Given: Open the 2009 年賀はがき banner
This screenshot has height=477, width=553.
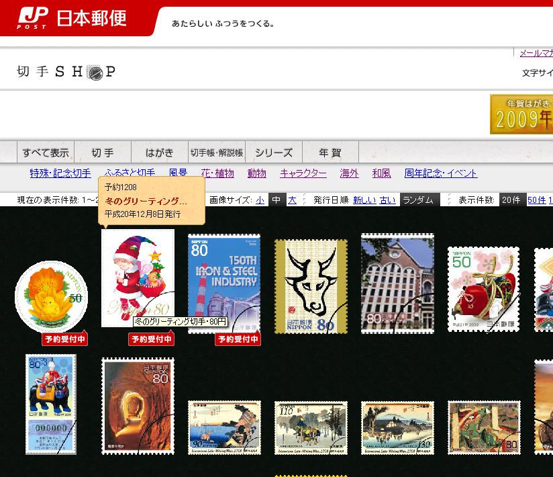Looking at the screenshot, I should [x=521, y=114].
